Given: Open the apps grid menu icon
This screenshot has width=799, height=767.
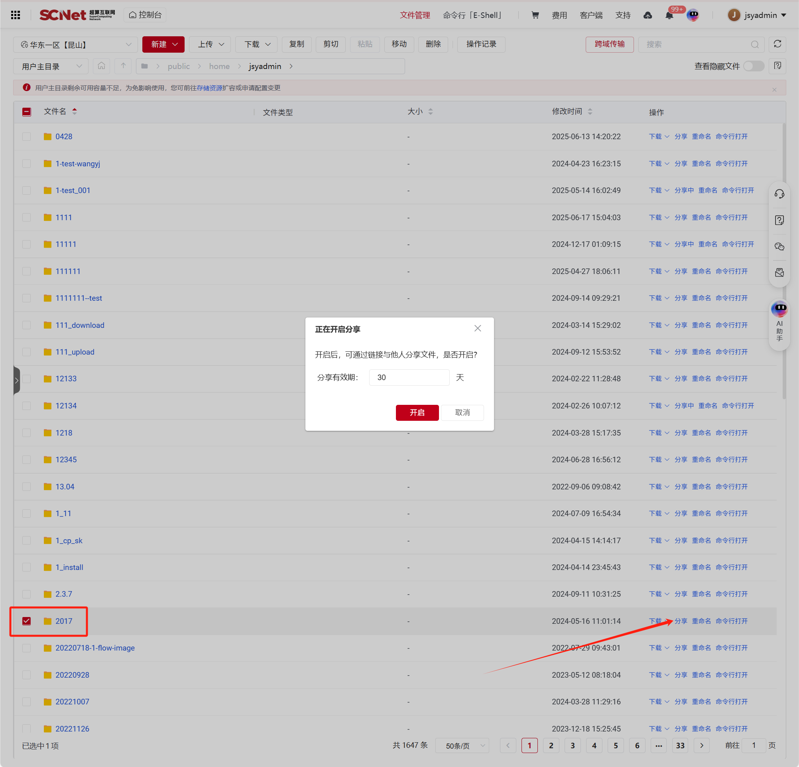Looking at the screenshot, I should pos(16,15).
